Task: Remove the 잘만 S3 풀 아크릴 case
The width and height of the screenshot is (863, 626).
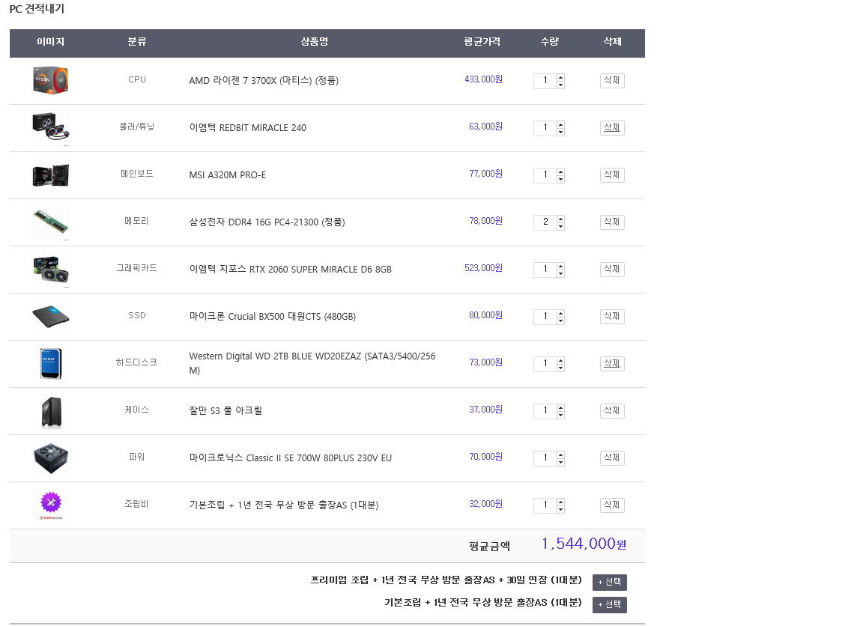Action: click(612, 411)
